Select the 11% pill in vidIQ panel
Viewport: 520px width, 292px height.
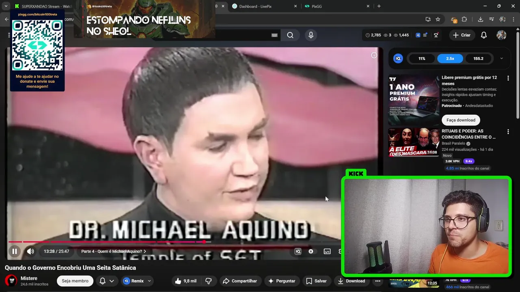422,58
